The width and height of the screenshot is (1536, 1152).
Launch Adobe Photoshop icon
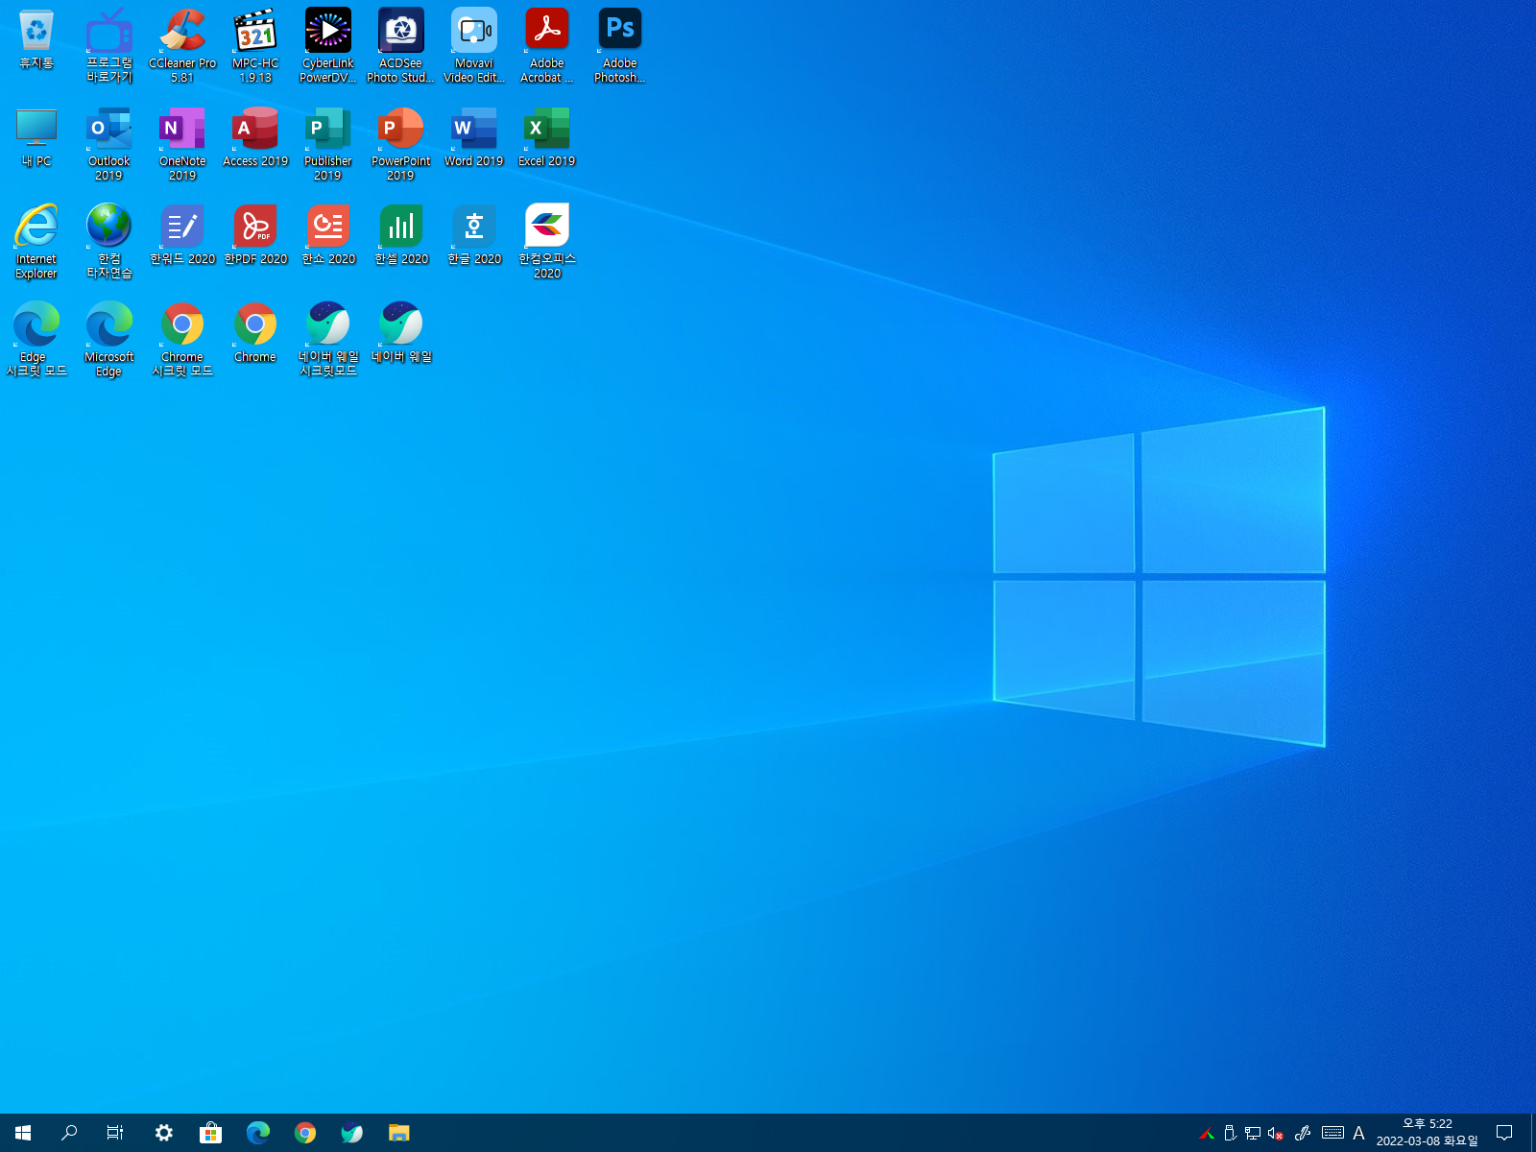(x=620, y=46)
